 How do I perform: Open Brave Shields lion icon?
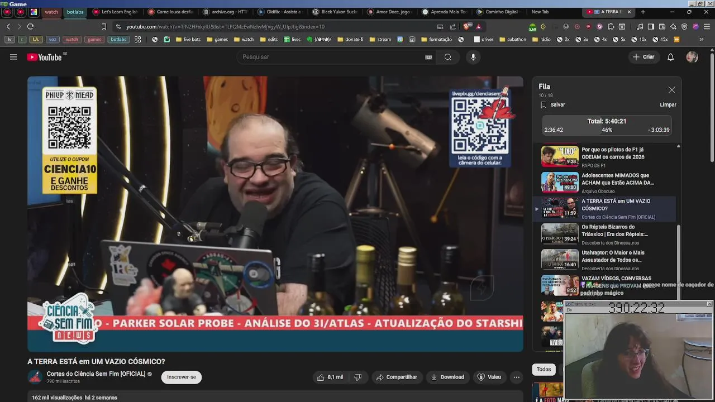pos(468,26)
